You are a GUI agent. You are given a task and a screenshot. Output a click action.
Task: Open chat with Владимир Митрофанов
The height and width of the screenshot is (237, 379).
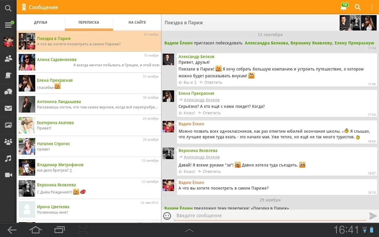[x=89, y=167]
